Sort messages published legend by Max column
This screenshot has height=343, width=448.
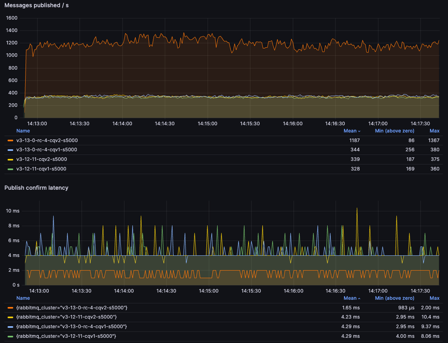(434, 131)
